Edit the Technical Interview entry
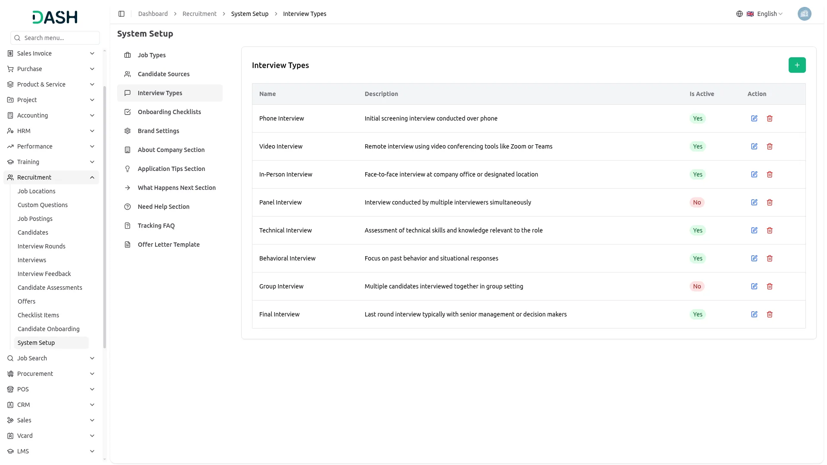Screen dimensions: 827x465 754,230
